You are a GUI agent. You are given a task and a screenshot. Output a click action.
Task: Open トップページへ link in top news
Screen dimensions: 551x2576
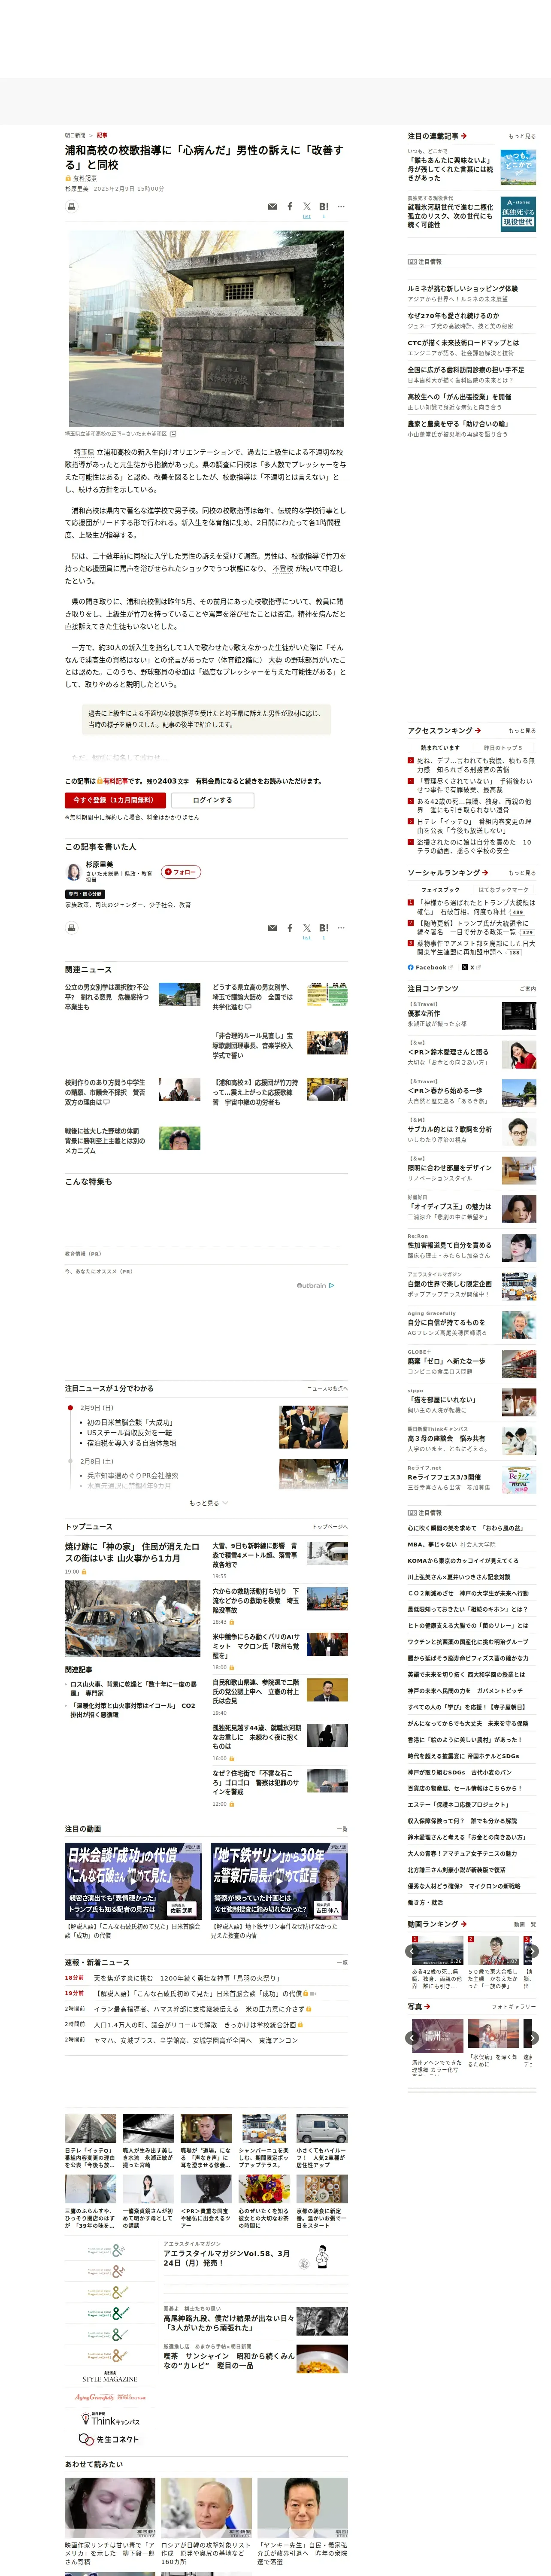click(330, 1527)
